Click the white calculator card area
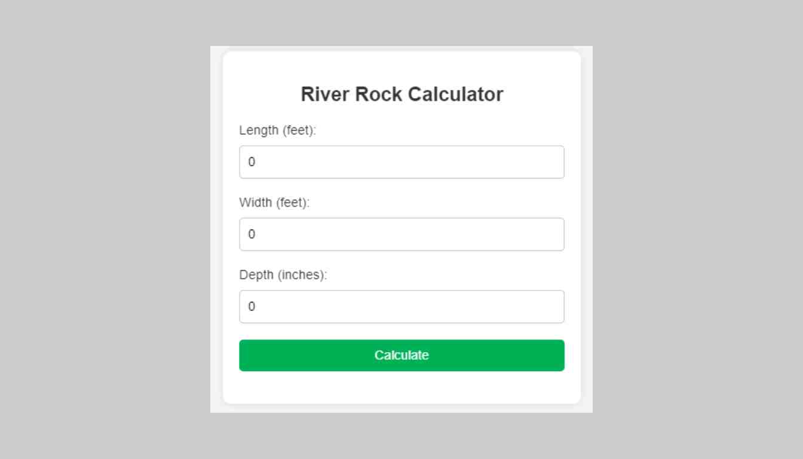803x459 pixels. (401, 388)
